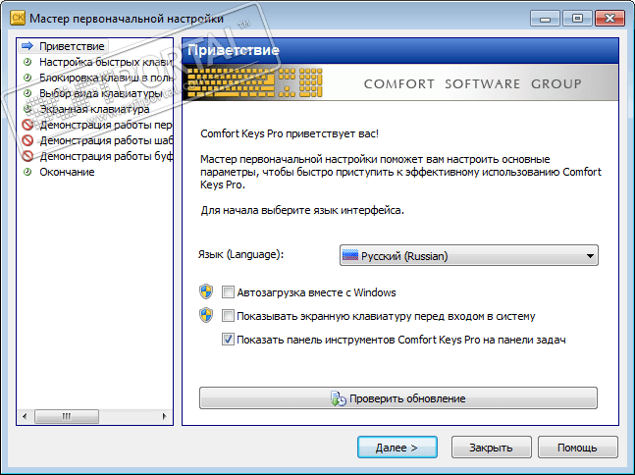
Task: Toggle Показывать экранную клавиатуру перед входом checkbox
Action: (x=228, y=315)
